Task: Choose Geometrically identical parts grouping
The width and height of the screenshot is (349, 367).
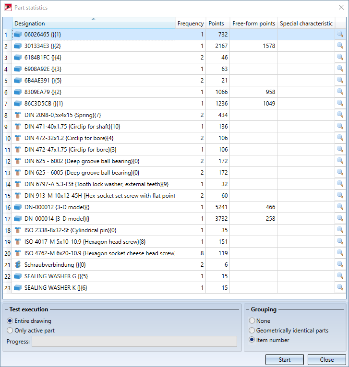Action: (x=252, y=331)
